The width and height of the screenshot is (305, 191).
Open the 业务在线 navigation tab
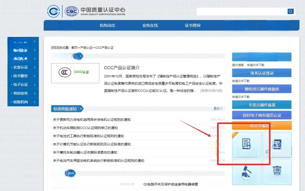150,25
